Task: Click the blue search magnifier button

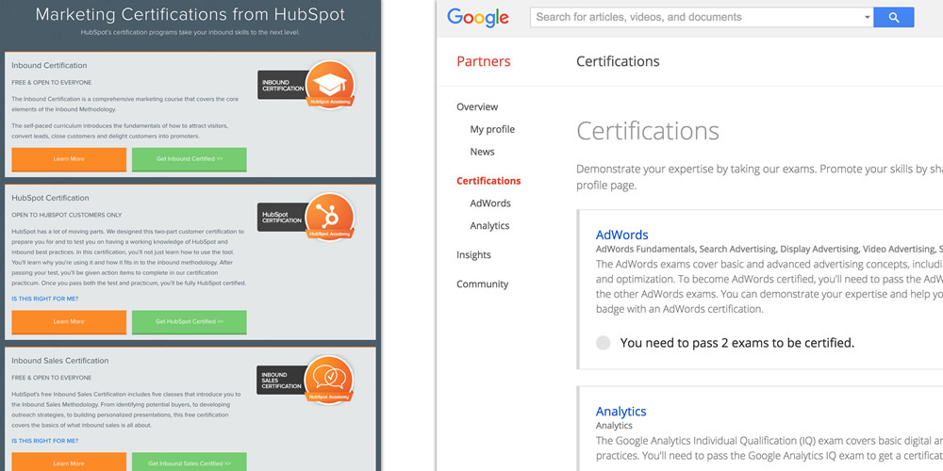Action: [894, 17]
